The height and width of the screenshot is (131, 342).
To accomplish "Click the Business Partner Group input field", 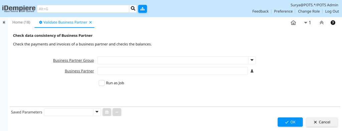I will [x=173, y=60].
